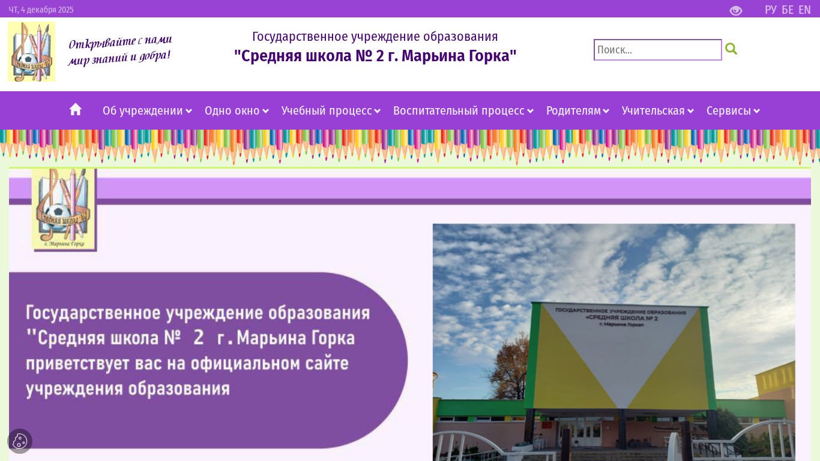820x461 pixels.
Task: Click the date text ЧТ, 4 декабря 2025
Action: pos(41,10)
